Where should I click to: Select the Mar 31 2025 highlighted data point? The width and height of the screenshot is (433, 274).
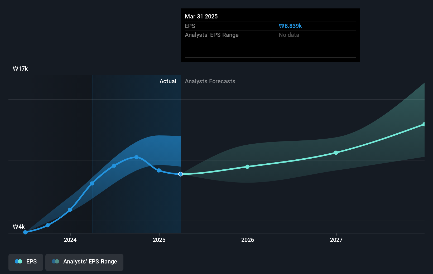181,174
